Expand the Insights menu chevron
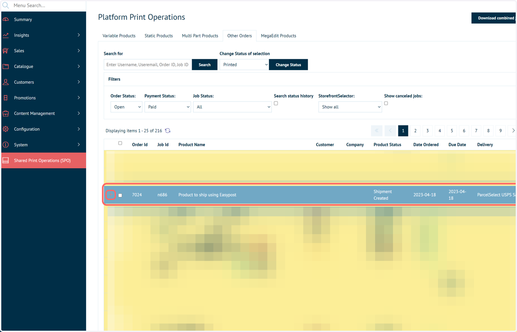This screenshot has height=332, width=517. pyautogui.click(x=79, y=35)
